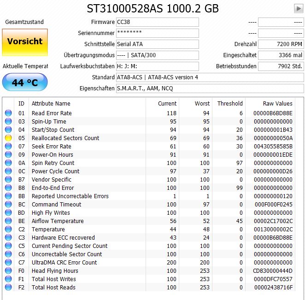Click the status orb for Current Pending Sector Count
Image resolution: width=305 pixels, height=300 pixels.
[8, 246]
